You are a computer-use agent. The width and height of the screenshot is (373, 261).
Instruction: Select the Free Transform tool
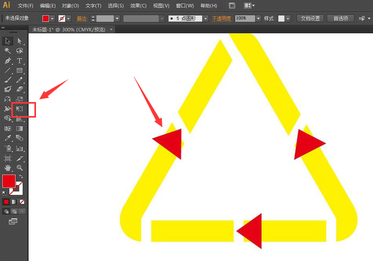[19, 109]
